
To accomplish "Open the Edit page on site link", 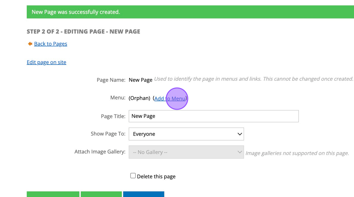I will point(46,62).
